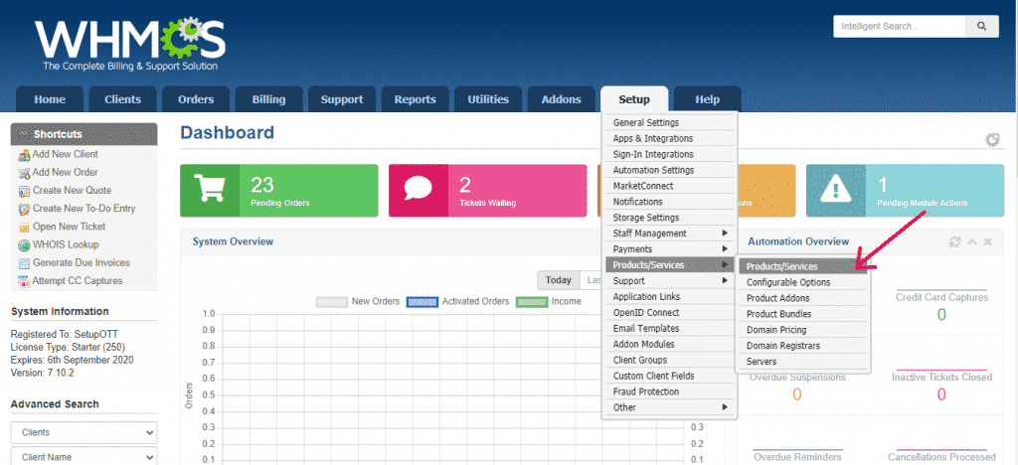Click the Add New Order cart icon
This screenshot has width=1018, height=465.
click(24, 173)
